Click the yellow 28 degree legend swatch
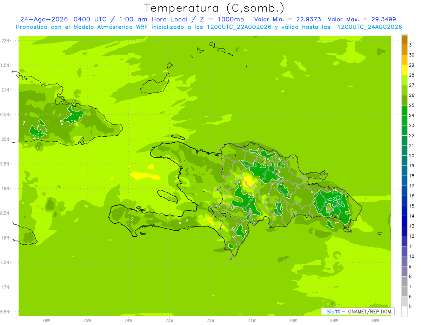This screenshot has width=421, height=325. pyautogui.click(x=405, y=70)
